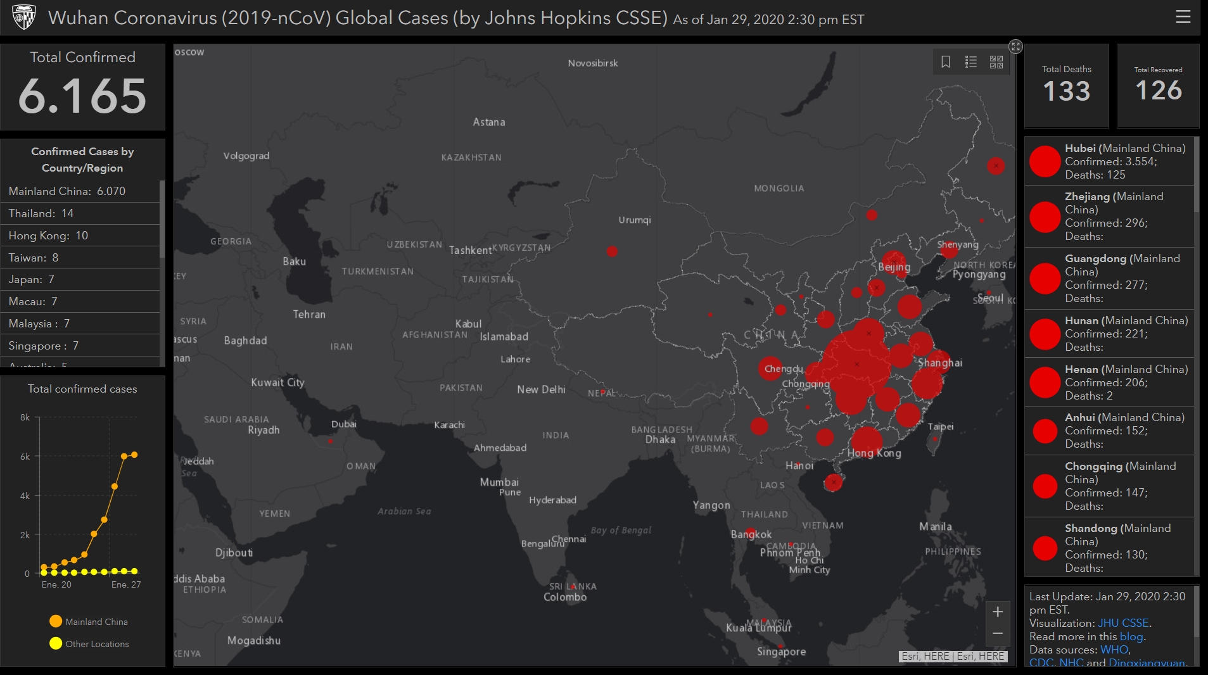Click the Hunan red circle icon
Screen dimensions: 1208x675
point(1045,334)
